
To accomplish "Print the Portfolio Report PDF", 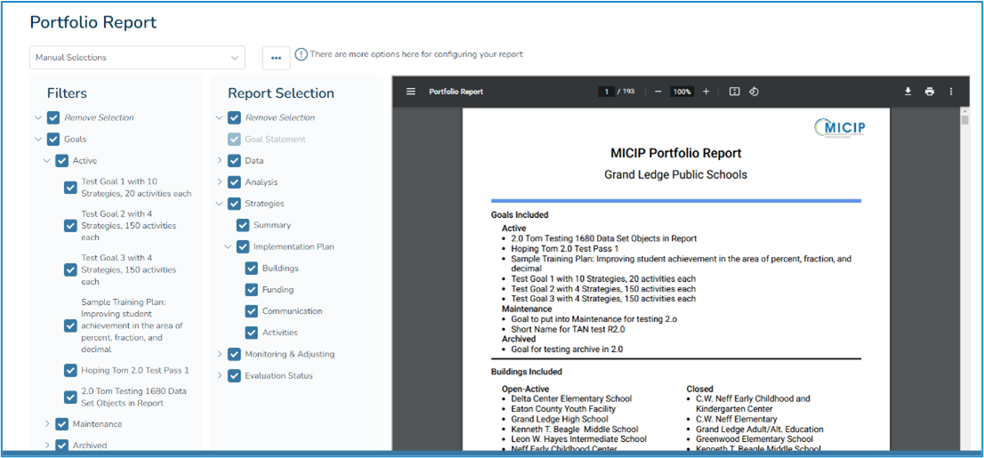I will point(930,92).
